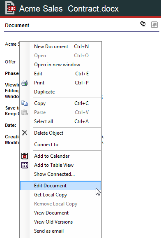This screenshot has height=238, width=161.
Task: Click the pop-out arrow icon at top right
Action: click(x=154, y=25)
